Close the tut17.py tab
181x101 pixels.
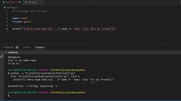(20, 2)
